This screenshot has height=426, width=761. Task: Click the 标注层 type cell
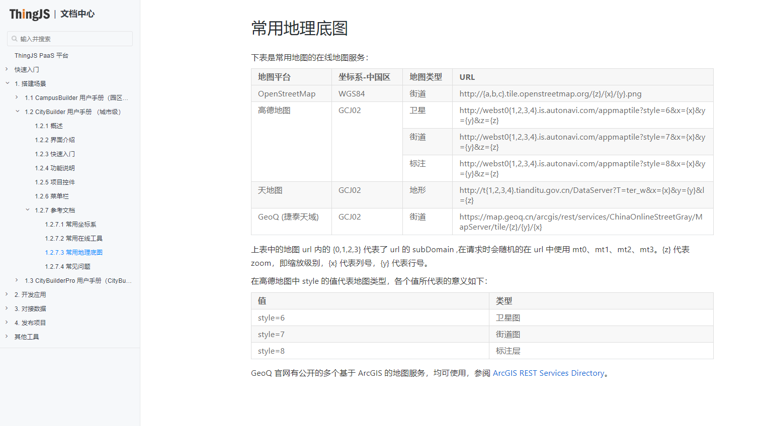pyautogui.click(x=601, y=351)
